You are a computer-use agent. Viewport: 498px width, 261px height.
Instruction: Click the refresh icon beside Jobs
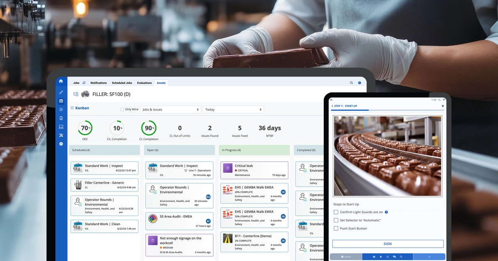click(x=84, y=83)
